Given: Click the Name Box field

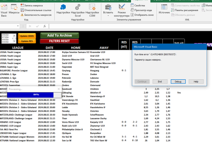Looking at the screenshot, I should (x=8, y=26).
